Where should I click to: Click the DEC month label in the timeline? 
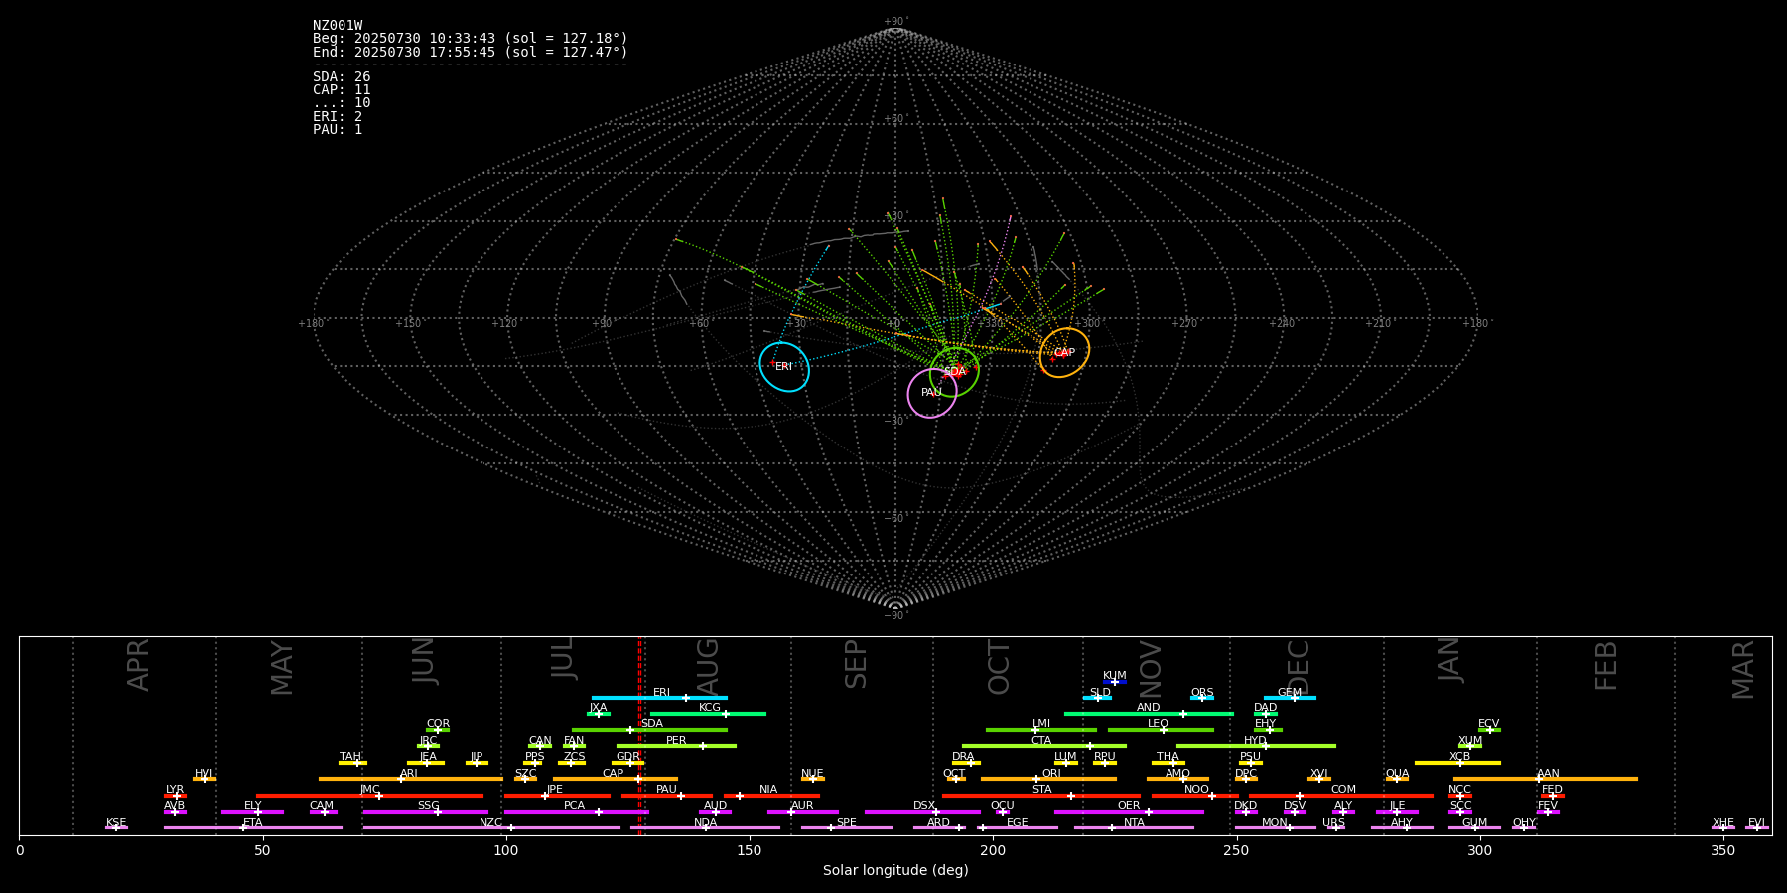1299,667
